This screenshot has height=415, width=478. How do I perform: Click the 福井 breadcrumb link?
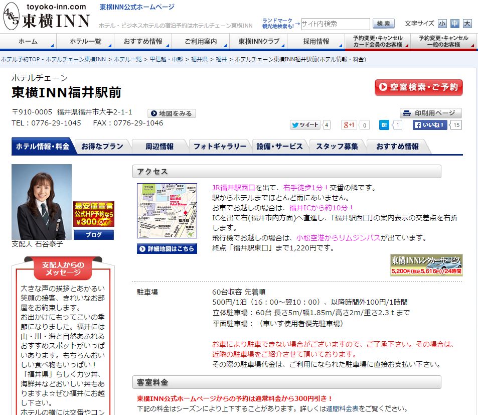(x=221, y=59)
